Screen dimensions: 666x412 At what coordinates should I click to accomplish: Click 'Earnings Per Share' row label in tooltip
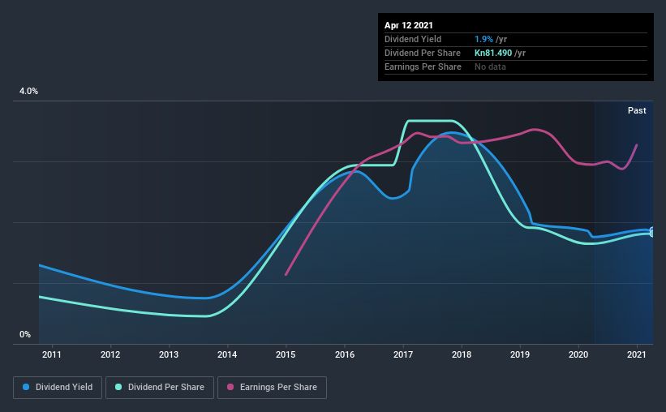tap(423, 67)
